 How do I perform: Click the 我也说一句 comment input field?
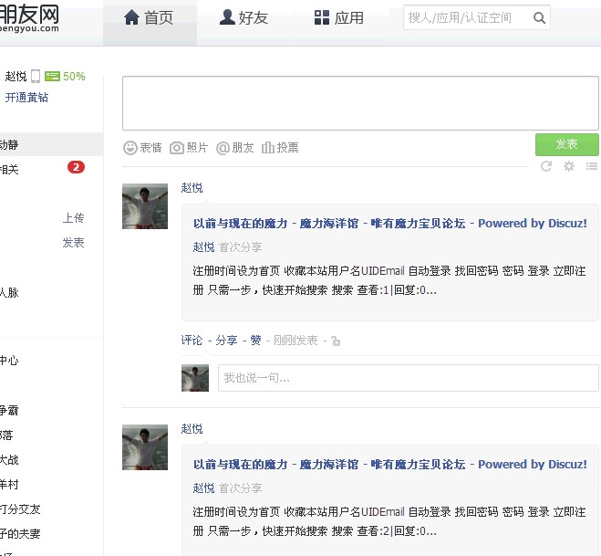pos(408,378)
